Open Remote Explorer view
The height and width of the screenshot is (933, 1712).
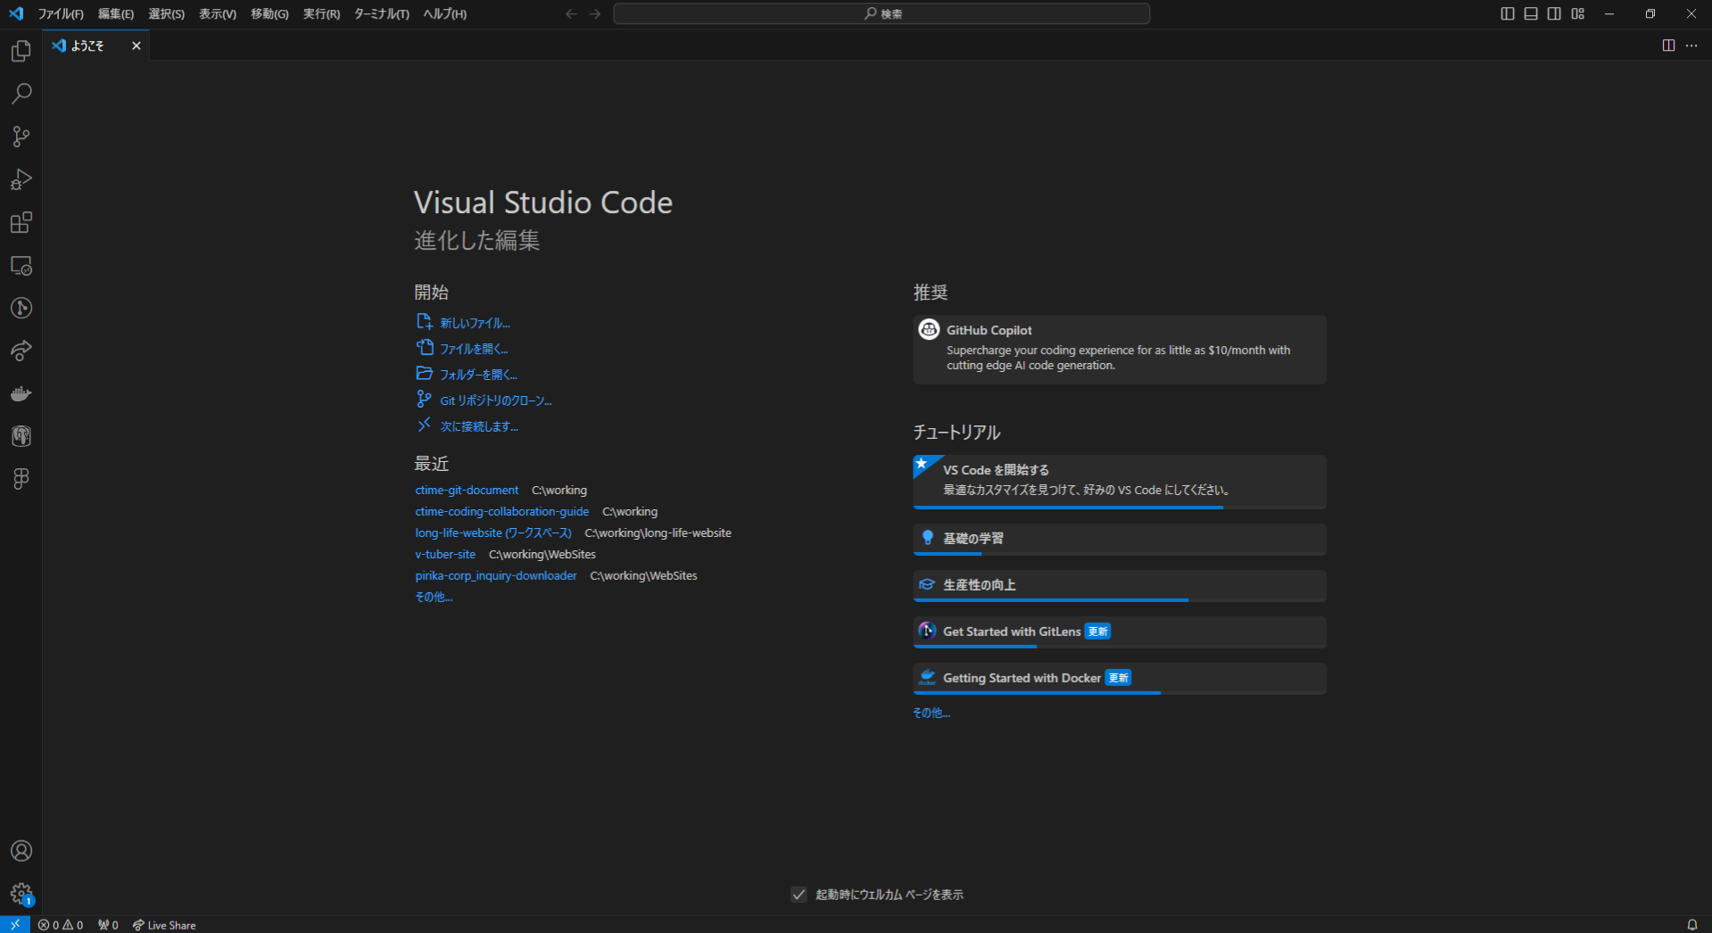21,266
